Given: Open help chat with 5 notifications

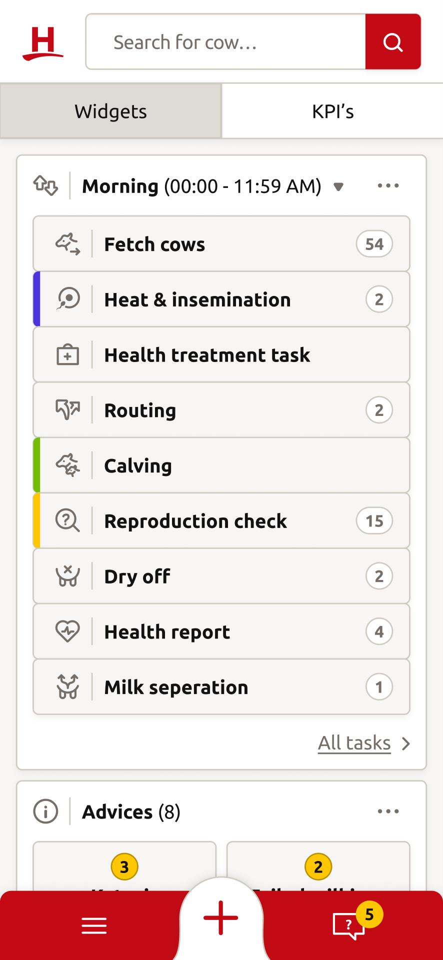Looking at the screenshot, I should [x=349, y=925].
